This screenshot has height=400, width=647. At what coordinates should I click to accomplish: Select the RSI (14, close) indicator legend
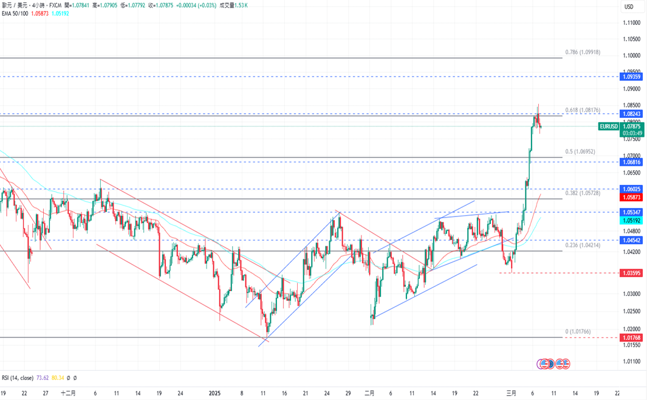click(x=18, y=378)
